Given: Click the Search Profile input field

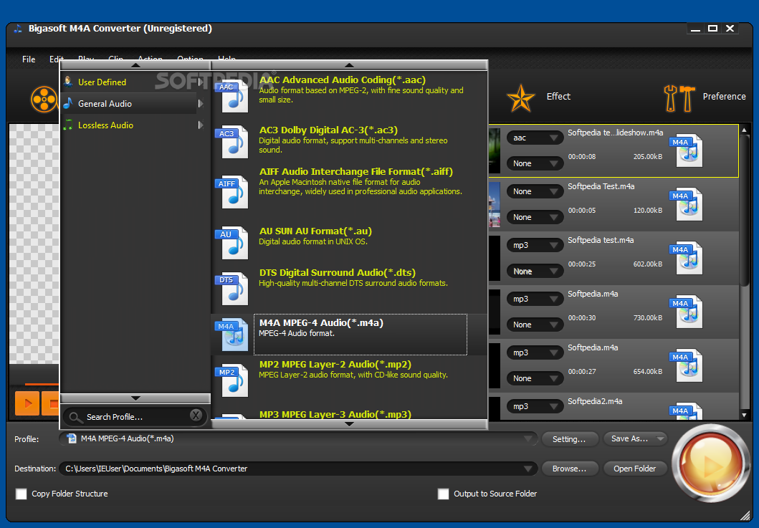Looking at the screenshot, I should 135,417.
